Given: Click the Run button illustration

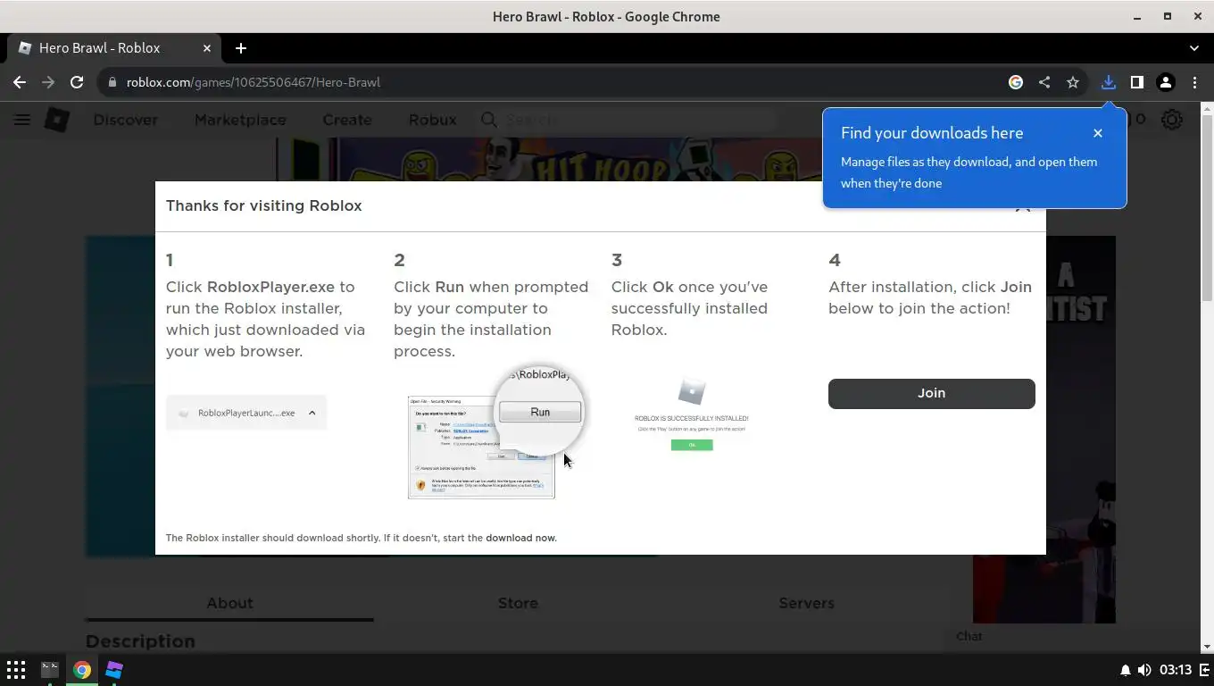Looking at the screenshot, I should tap(540, 412).
